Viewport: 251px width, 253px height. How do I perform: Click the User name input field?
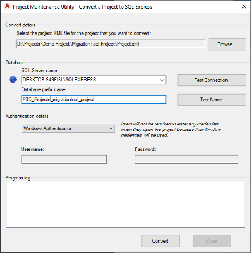pyautogui.click(x=64, y=159)
